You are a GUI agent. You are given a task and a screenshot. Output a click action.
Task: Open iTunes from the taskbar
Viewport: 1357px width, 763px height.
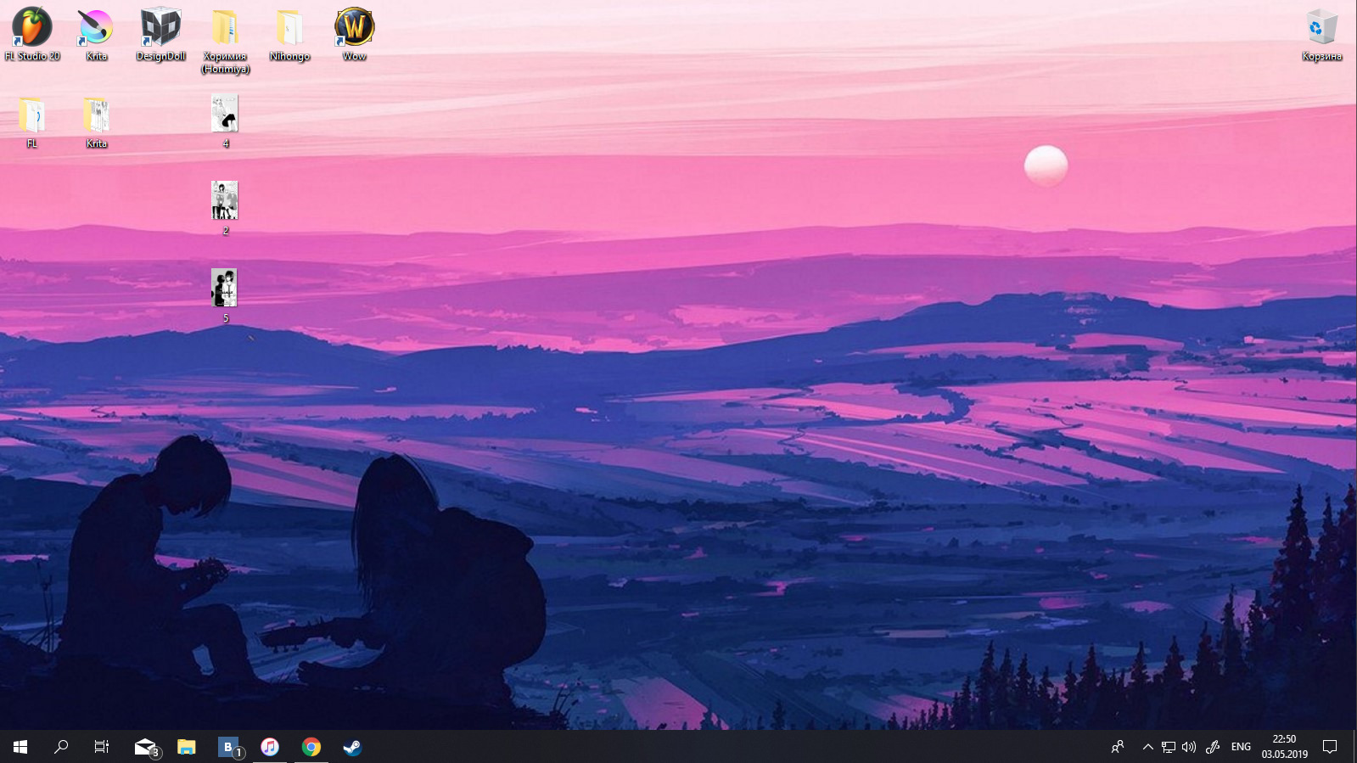coord(270,747)
